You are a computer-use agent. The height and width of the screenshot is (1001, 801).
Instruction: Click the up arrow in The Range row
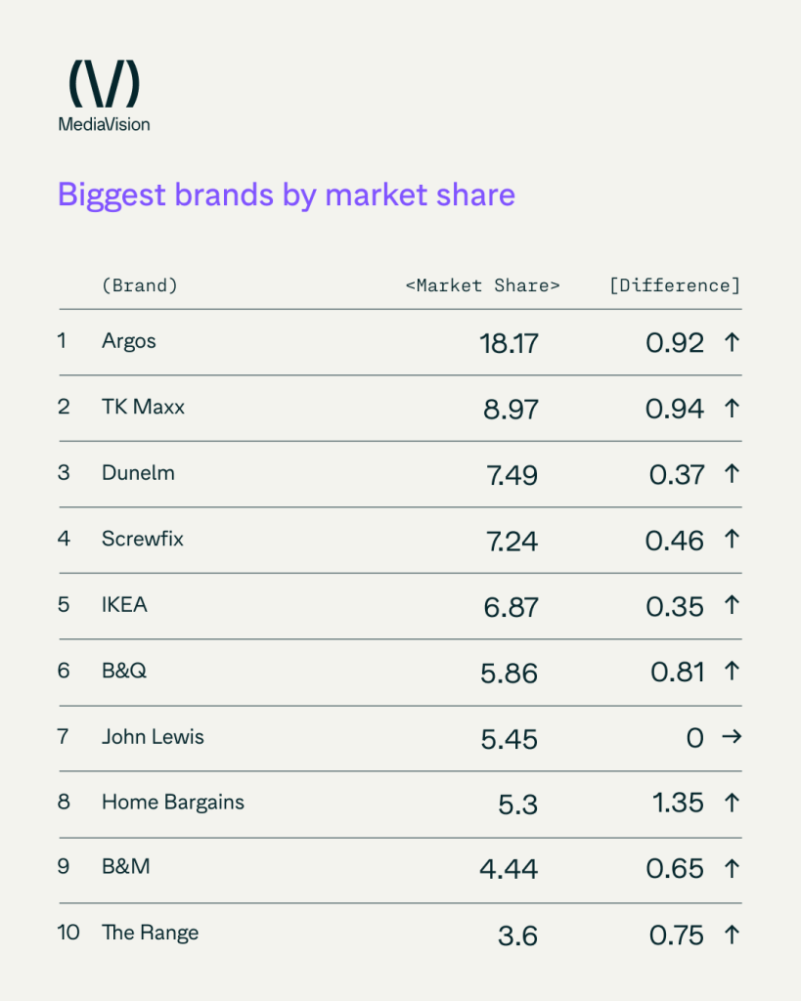click(x=732, y=936)
